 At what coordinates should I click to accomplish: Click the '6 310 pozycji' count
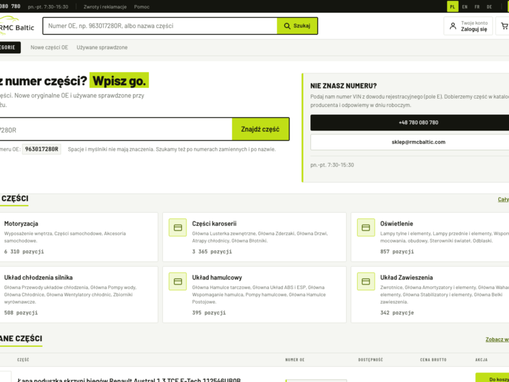click(24, 251)
